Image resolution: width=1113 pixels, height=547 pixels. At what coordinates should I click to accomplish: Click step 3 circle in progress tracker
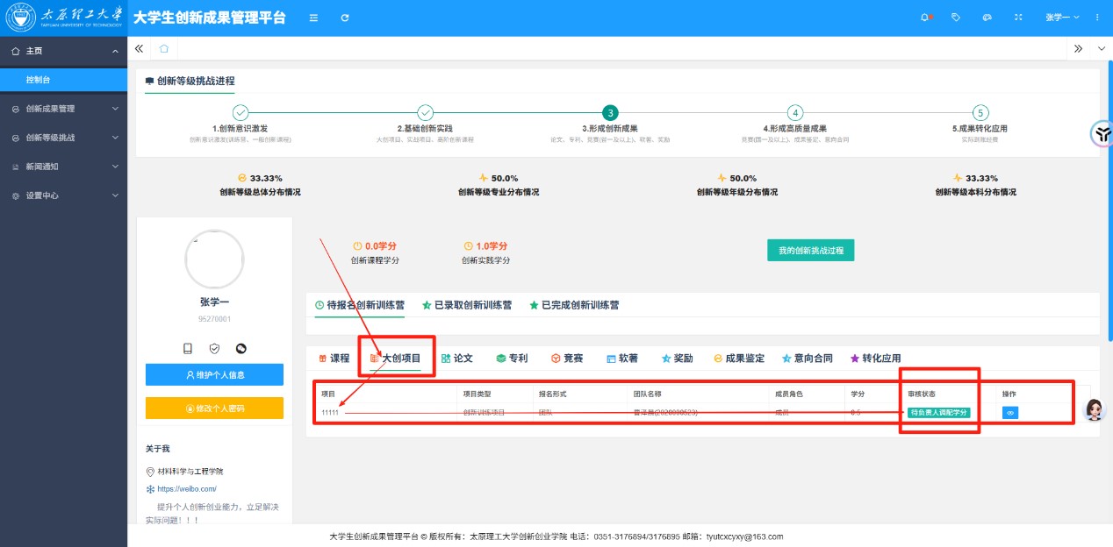(610, 112)
